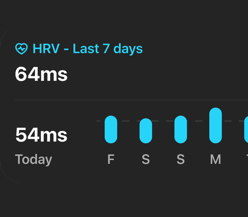Click dashed line between Friday and Saturday bars

pyautogui.click(x=128, y=121)
